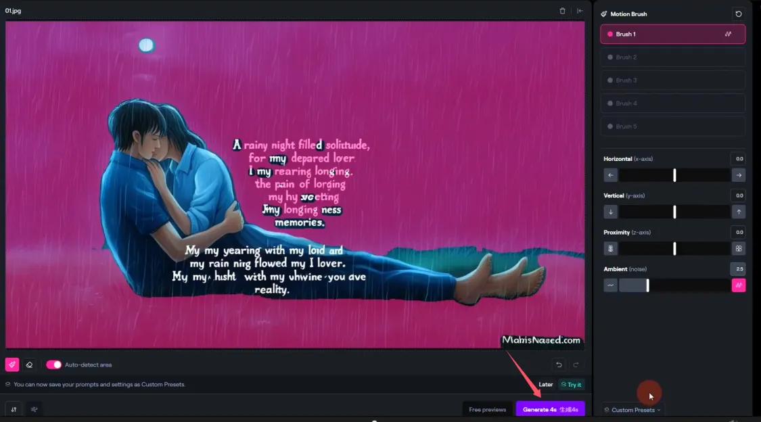This screenshot has height=422, width=761.
Task: Collapse the image panel with arrow icon
Action: click(x=580, y=11)
